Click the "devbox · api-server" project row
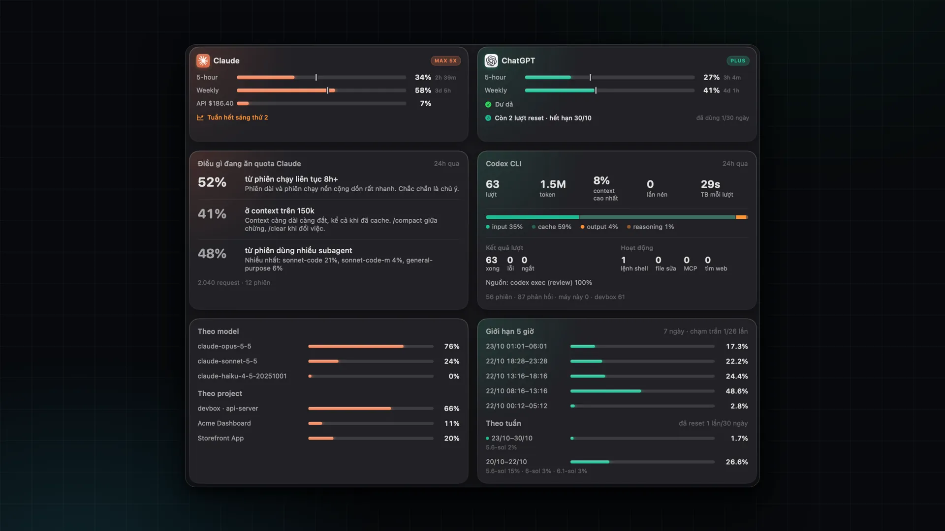The height and width of the screenshot is (531, 945). [x=328, y=409]
